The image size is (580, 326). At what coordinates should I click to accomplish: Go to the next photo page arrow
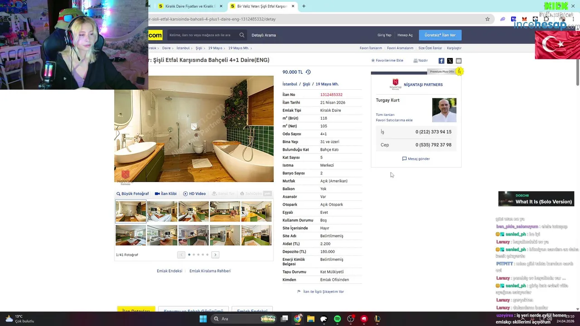click(215, 255)
